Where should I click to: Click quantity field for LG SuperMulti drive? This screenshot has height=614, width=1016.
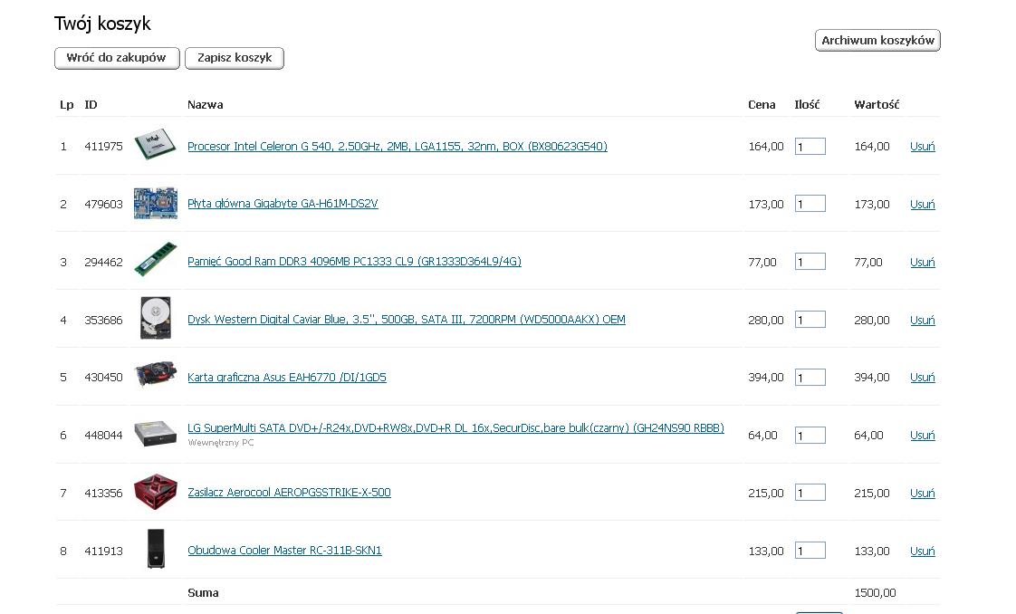point(810,436)
